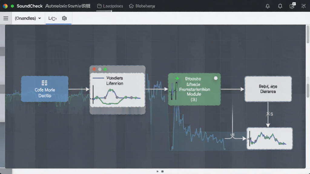Click the grey dot on the chart node window
The height and width of the screenshot is (174, 310).
click(100, 69)
